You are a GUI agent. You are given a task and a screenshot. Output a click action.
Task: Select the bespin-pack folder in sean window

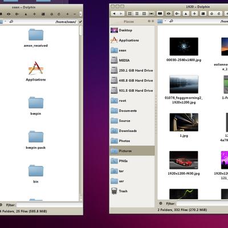point(36,137)
